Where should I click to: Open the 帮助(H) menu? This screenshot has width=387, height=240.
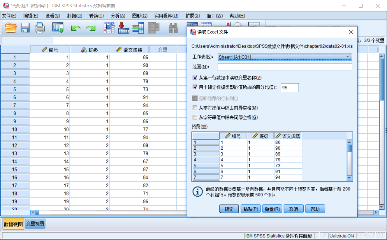(238, 16)
